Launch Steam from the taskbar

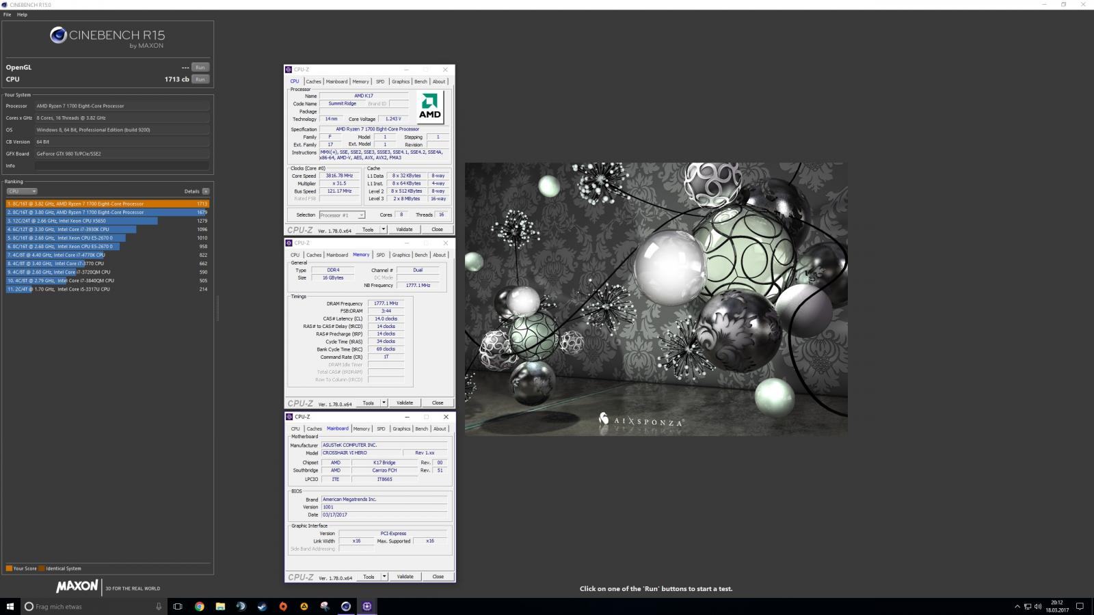point(262,606)
